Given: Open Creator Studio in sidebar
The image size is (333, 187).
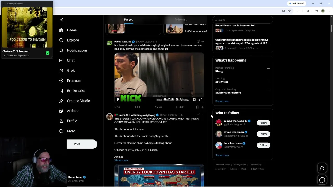Looking at the screenshot, I should (75, 101).
